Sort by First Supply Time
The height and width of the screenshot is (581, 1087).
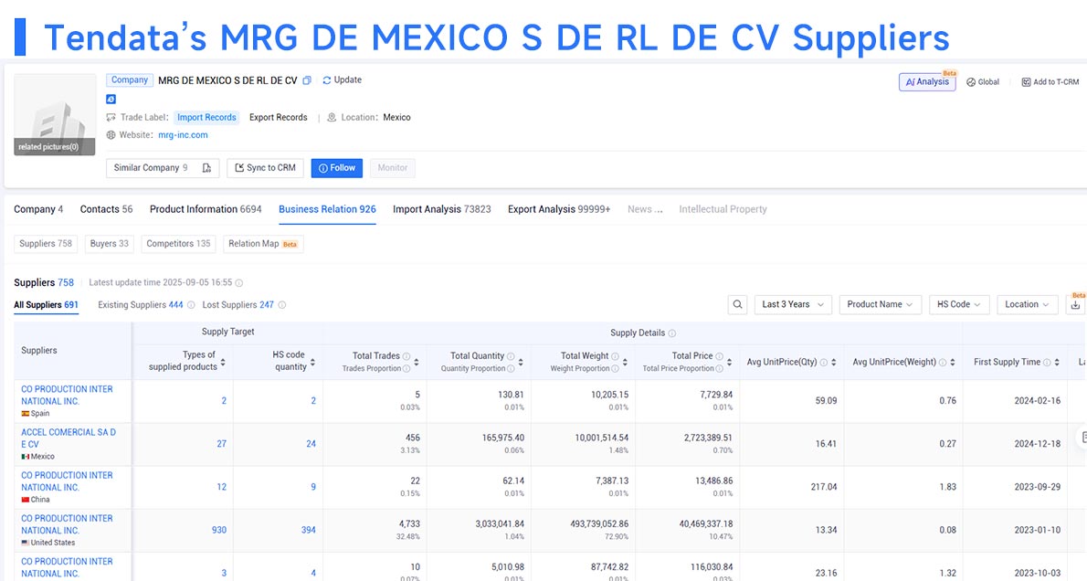1057,363
